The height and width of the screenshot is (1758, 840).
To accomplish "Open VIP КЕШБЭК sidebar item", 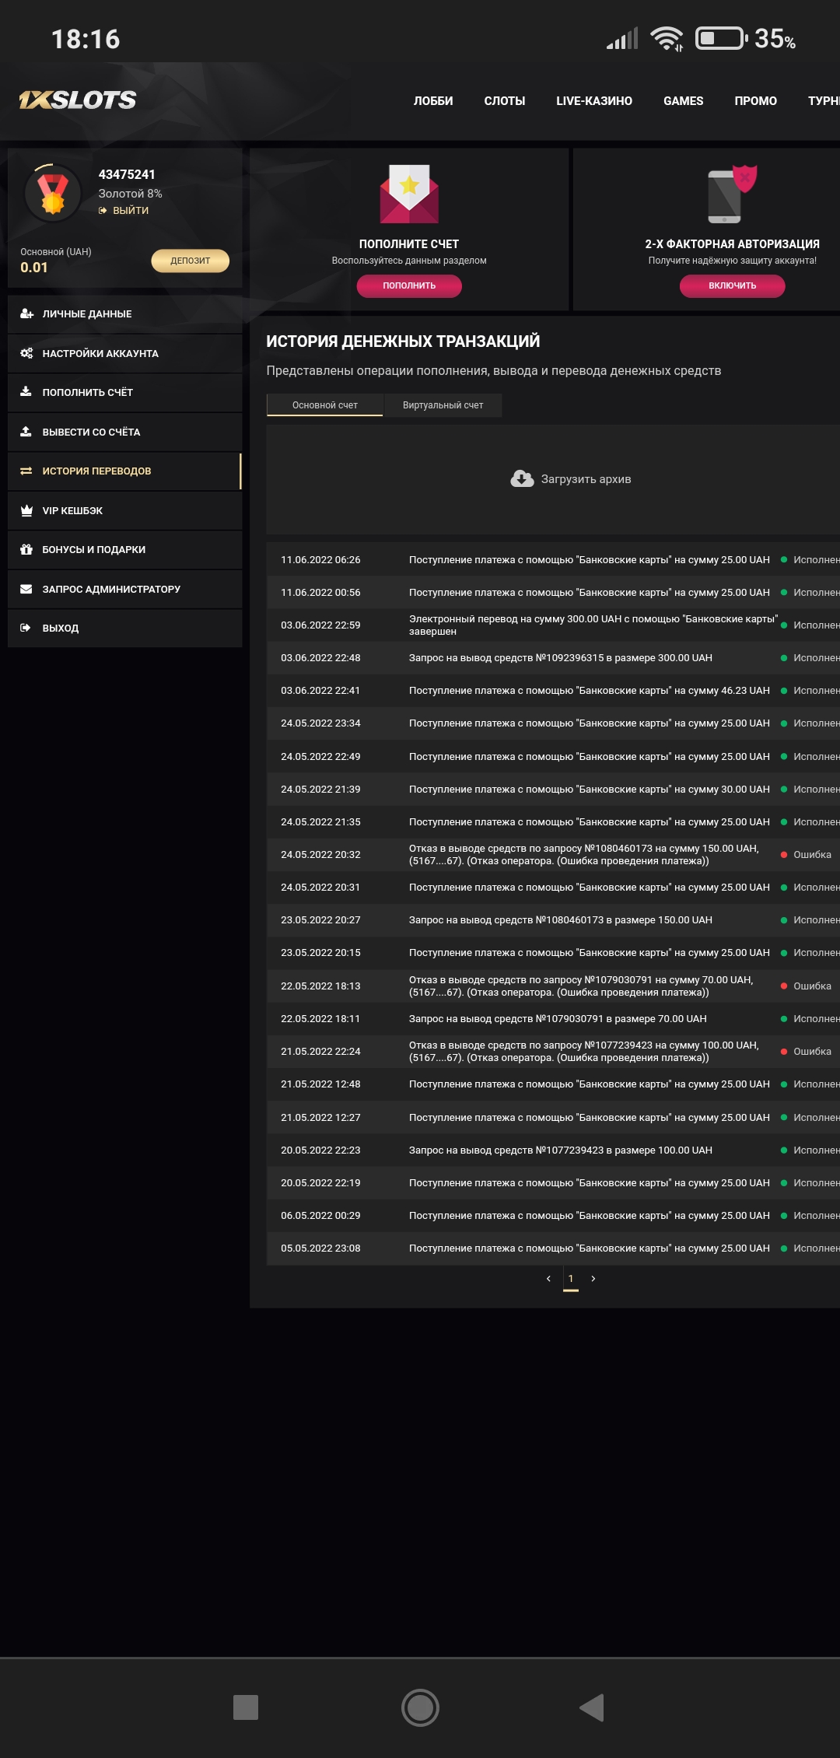I will click(72, 511).
